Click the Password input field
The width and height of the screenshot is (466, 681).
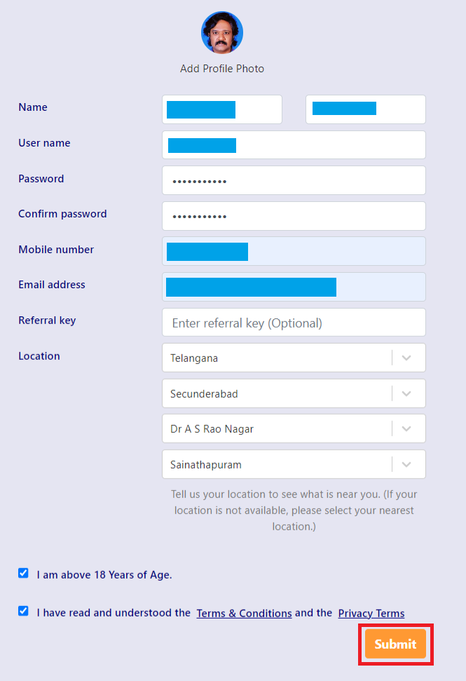(294, 180)
